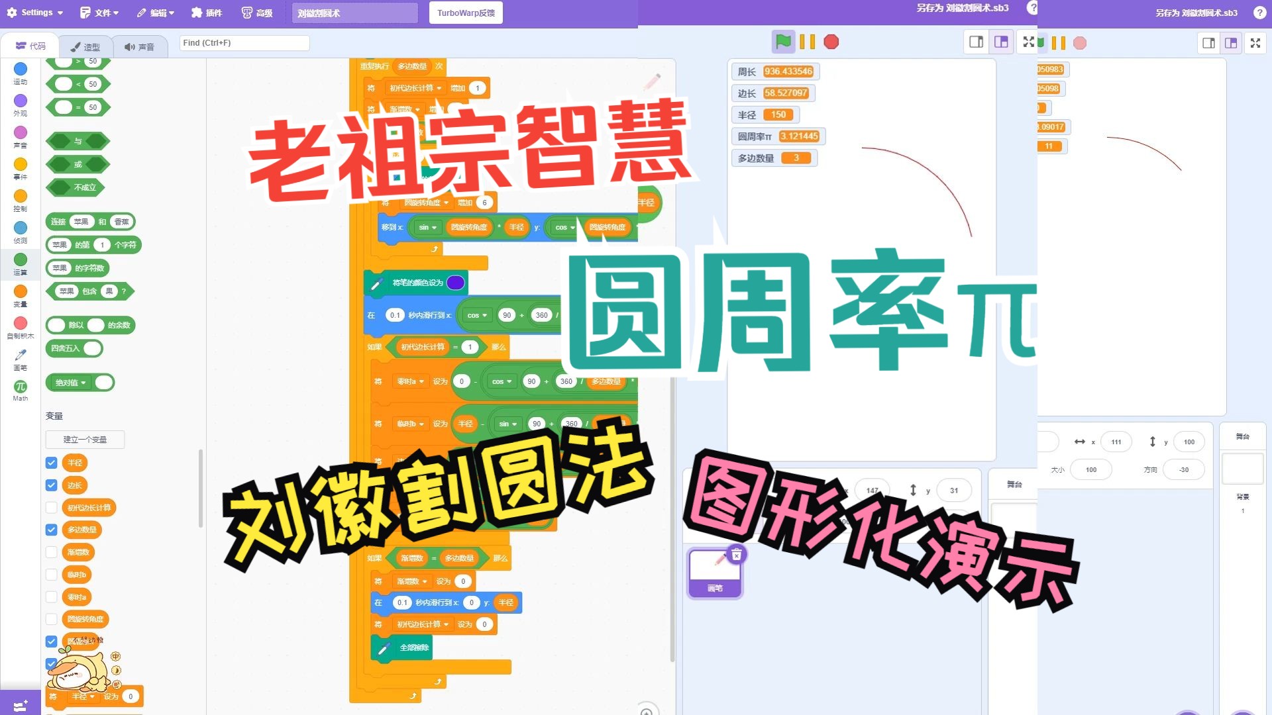
Task: Open the 编辑 menu
Action: 156,13
